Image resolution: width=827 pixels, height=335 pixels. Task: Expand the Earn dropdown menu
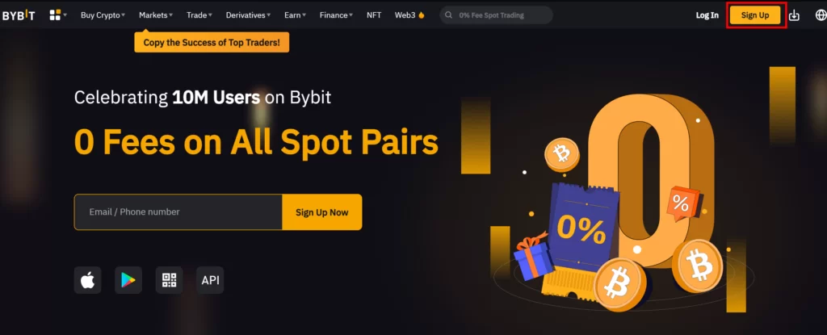pos(295,15)
